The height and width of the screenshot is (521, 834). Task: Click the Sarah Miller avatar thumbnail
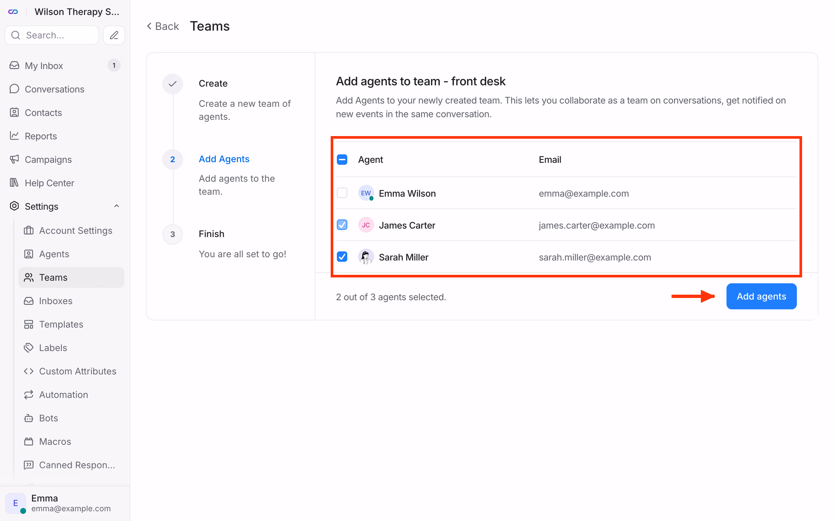[366, 257]
